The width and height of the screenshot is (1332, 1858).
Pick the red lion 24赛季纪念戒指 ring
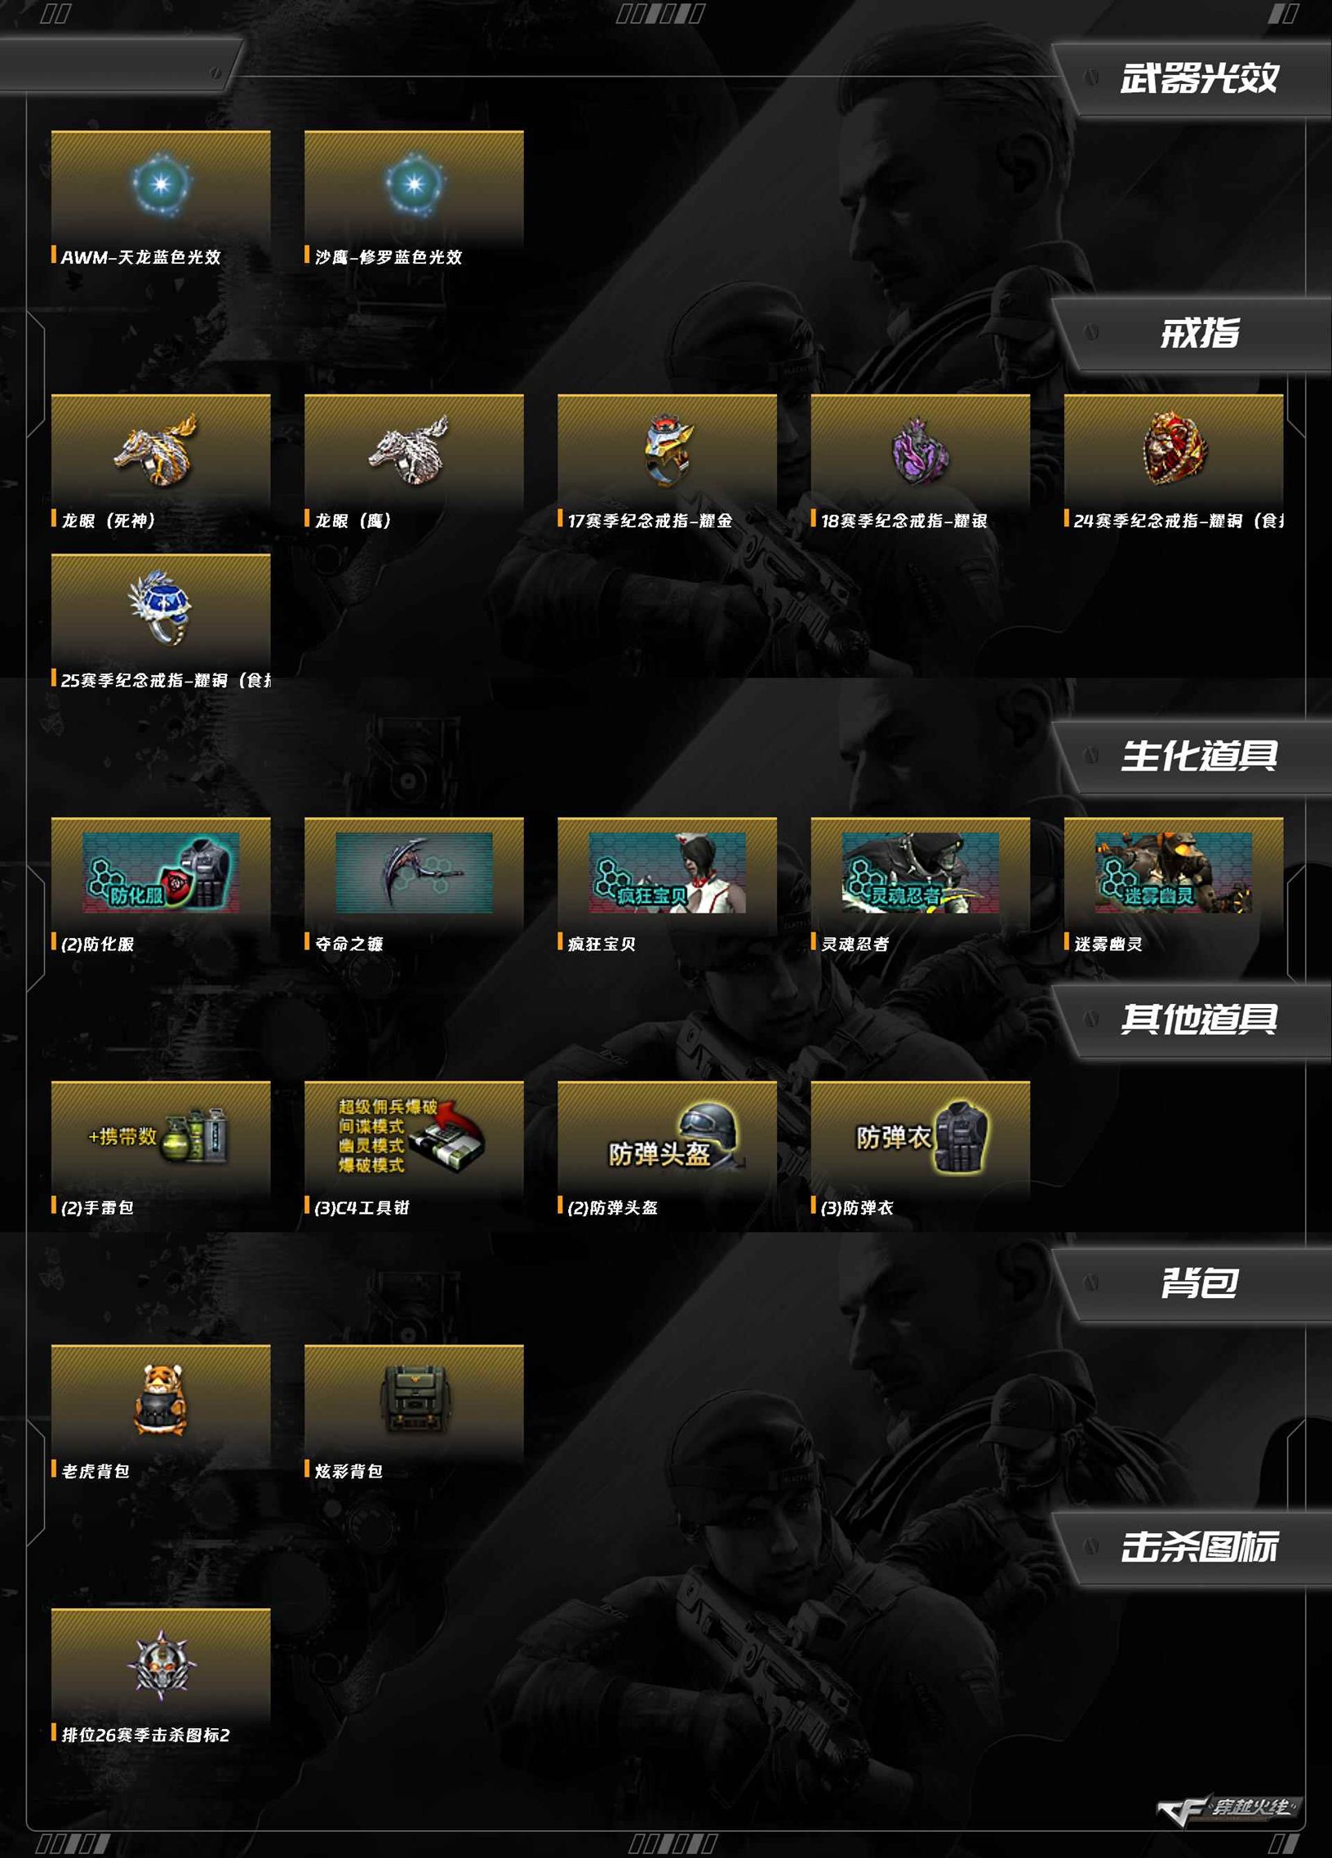[x=1174, y=448]
